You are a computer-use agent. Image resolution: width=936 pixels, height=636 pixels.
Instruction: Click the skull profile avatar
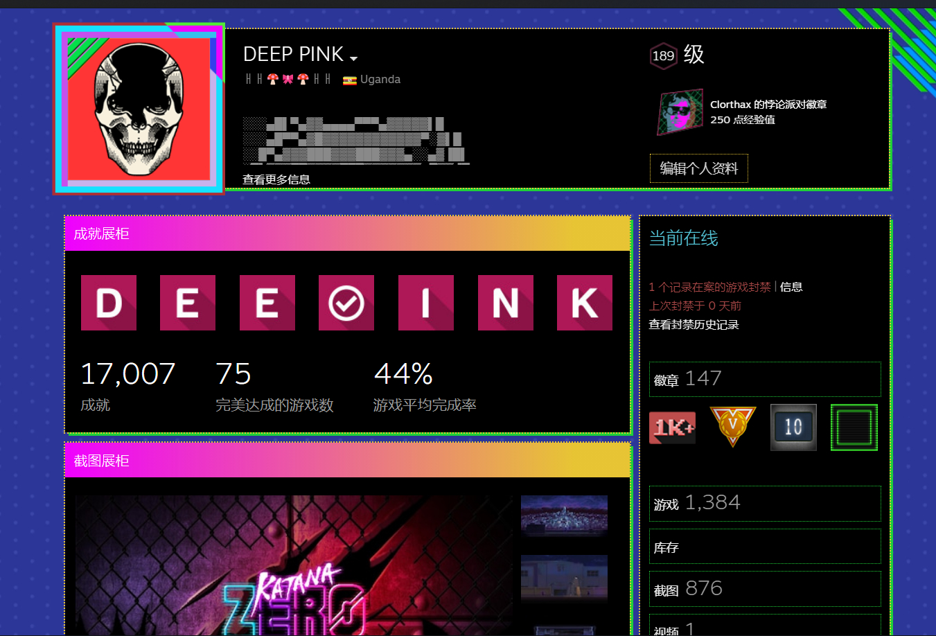(x=139, y=109)
